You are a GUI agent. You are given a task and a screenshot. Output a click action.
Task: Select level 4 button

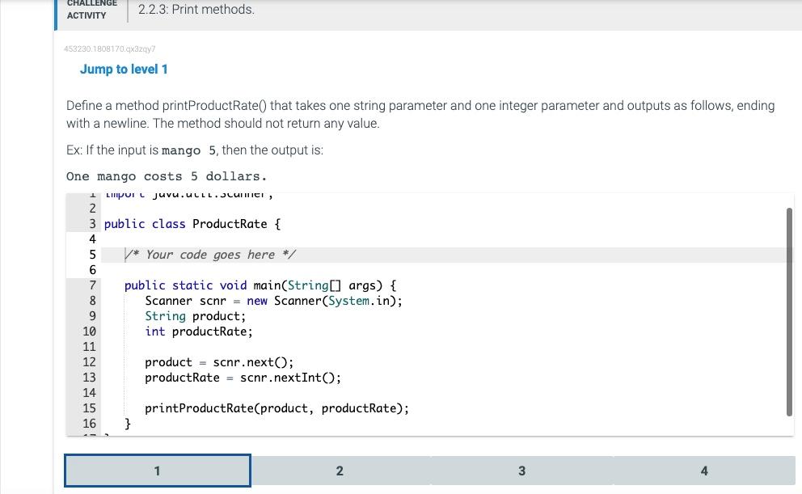[704, 471]
